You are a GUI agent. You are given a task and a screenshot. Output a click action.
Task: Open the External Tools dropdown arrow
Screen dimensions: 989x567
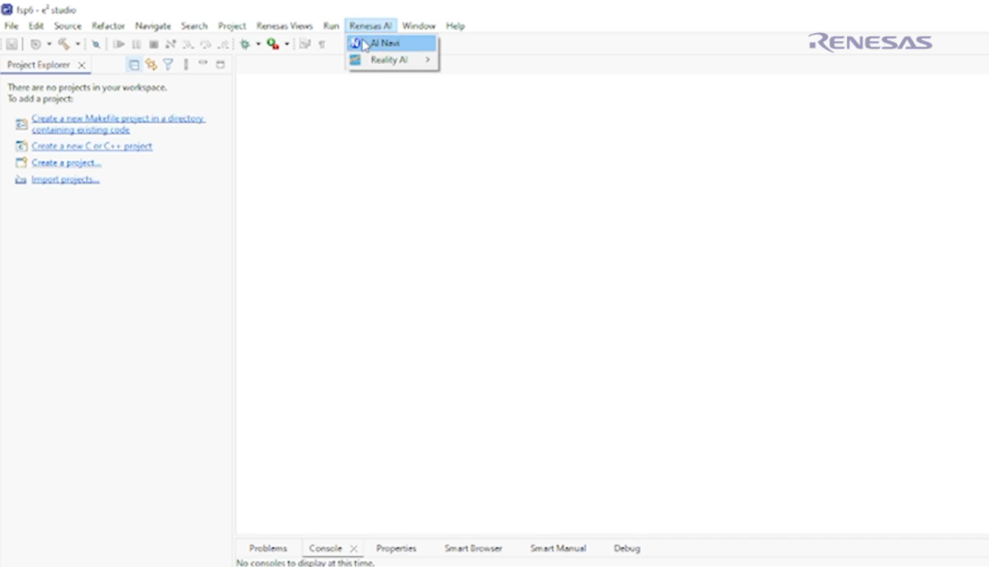(287, 44)
